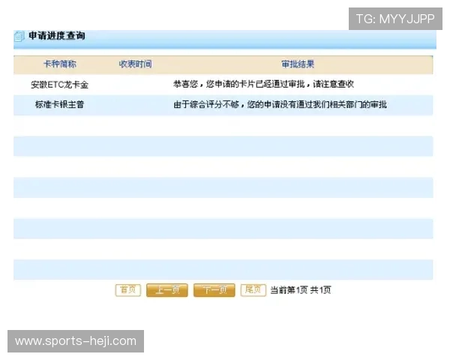Click the document icon beside 申请进度查询
The height and width of the screenshot is (360, 450).
(19, 37)
